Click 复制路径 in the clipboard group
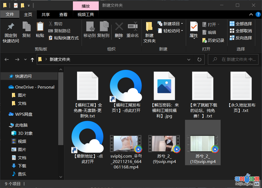 (60, 31)
